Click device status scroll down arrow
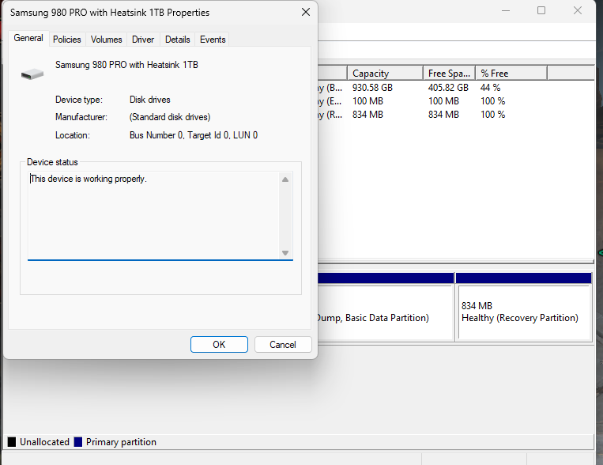 point(285,253)
